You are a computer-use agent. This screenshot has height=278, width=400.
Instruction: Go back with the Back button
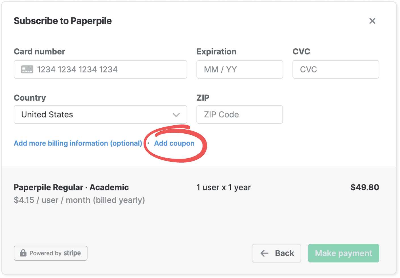pos(276,253)
